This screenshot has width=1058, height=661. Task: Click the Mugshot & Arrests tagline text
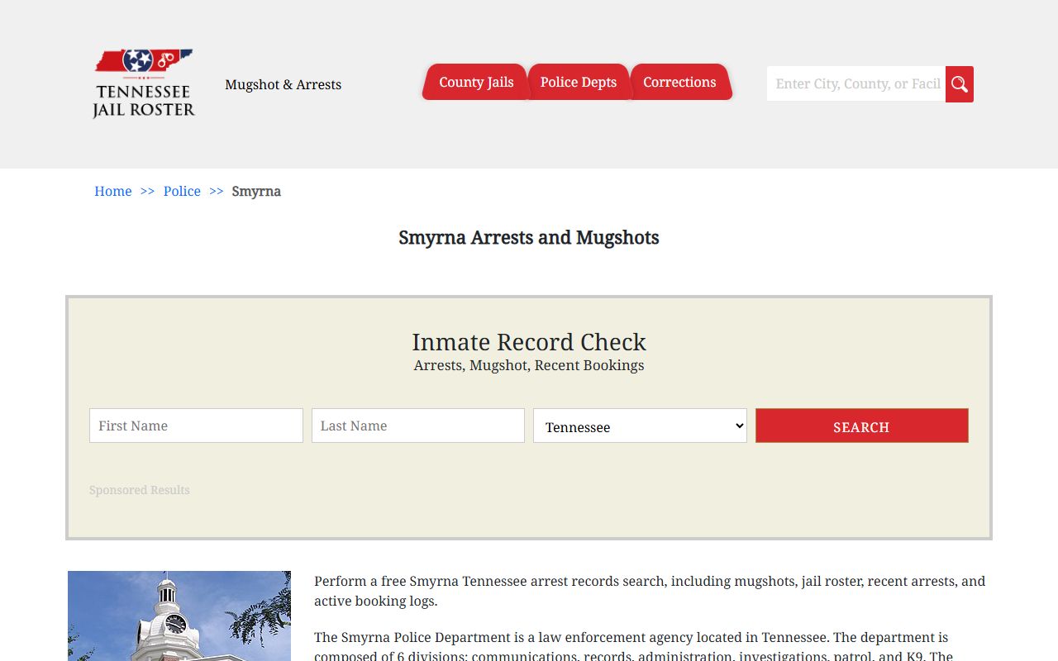(x=283, y=84)
